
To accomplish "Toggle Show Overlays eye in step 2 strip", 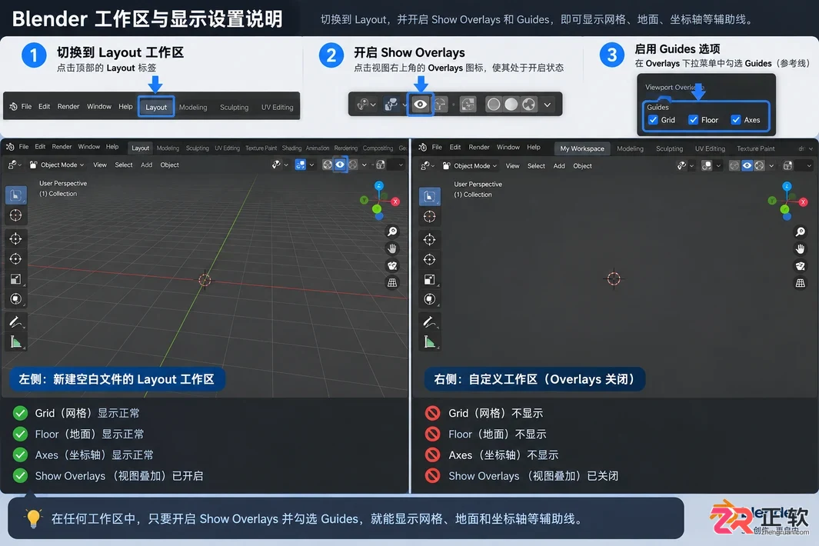I will [421, 105].
